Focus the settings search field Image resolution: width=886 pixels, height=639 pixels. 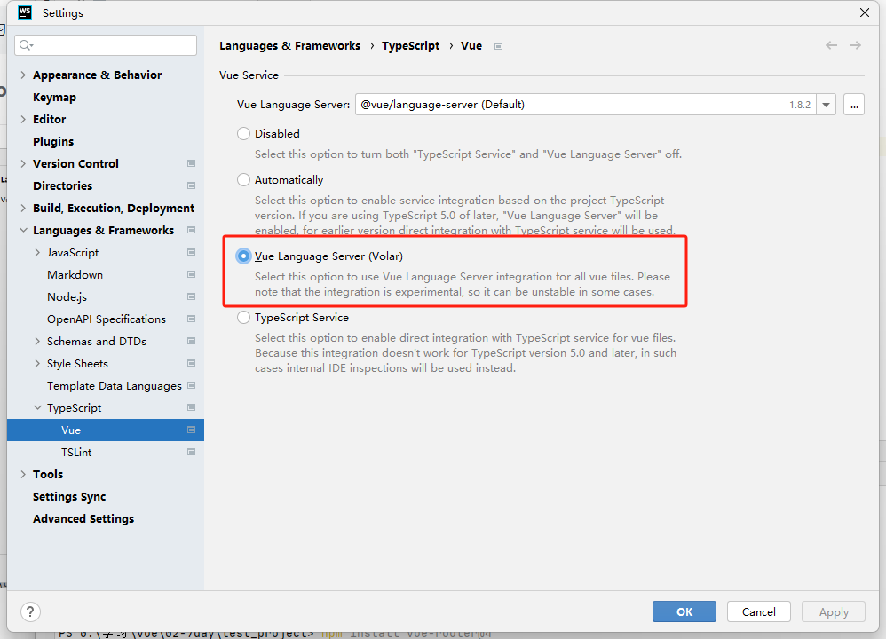106,45
